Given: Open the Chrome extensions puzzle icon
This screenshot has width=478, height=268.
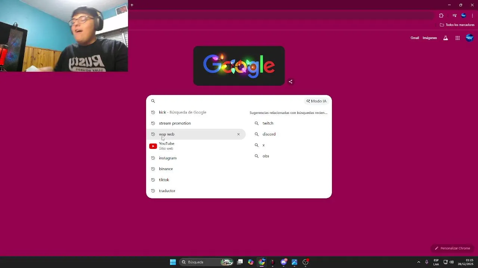Looking at the screenshot, I should (x=441, y=16).
